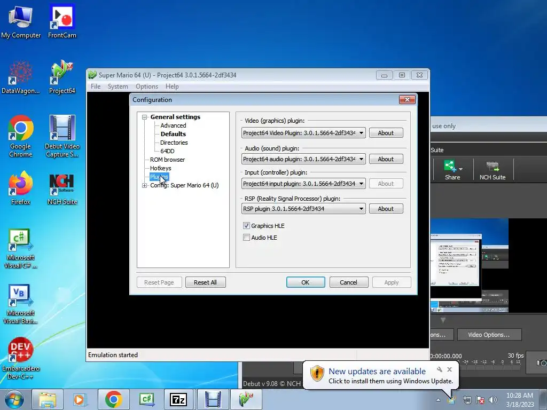Select ROM browser in settings tree
The image size is (547, 410).
click(x=167, y=160)
